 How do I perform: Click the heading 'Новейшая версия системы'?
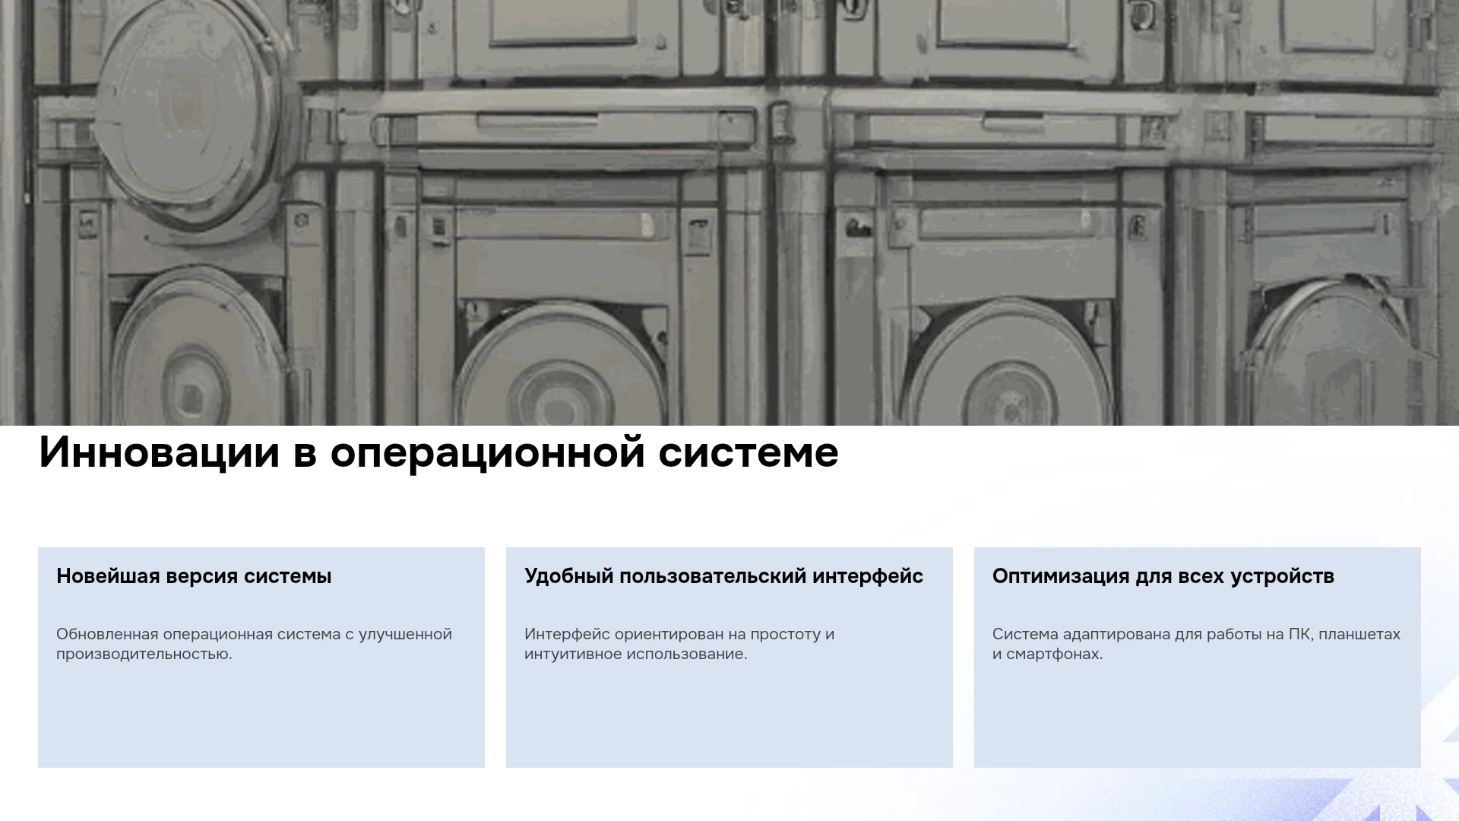coord(194,576)
